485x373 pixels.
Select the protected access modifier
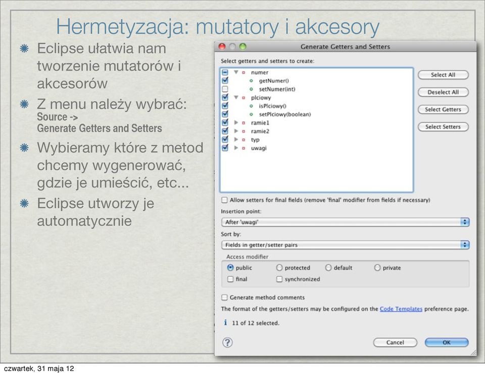pos(279,268)
